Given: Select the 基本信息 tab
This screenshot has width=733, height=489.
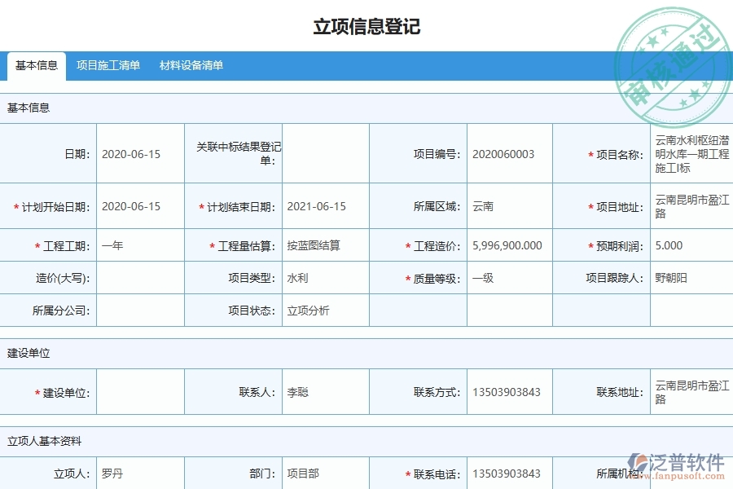Looking at the screenshot, I should click(x=36, y=66).
